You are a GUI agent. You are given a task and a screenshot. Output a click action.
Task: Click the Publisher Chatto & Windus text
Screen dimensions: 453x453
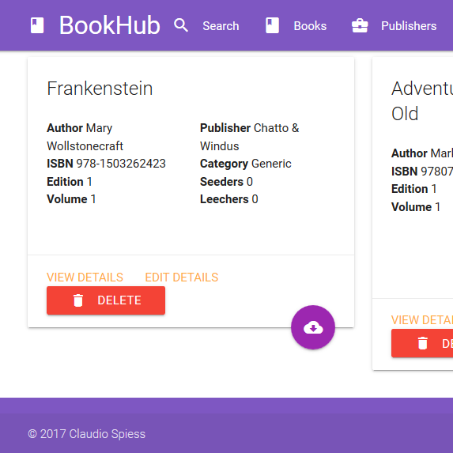point(250,137)
